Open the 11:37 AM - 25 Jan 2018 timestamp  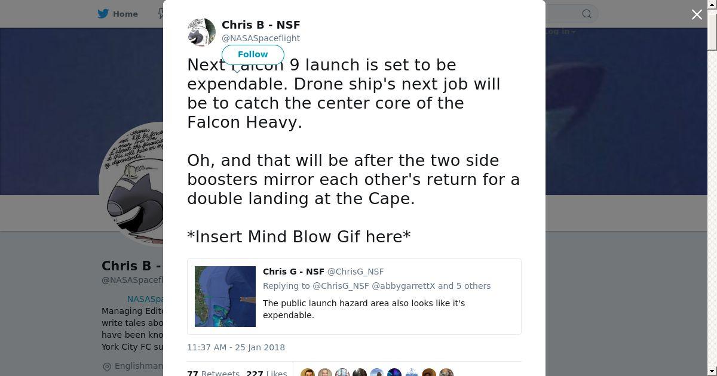236,347
